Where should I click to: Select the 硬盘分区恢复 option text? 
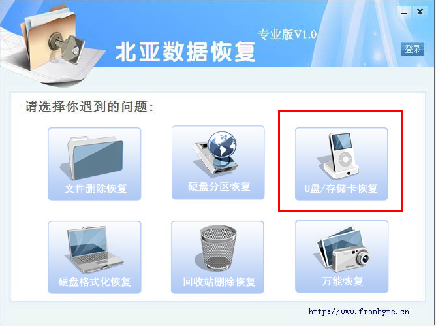click(x=219, y=187)
